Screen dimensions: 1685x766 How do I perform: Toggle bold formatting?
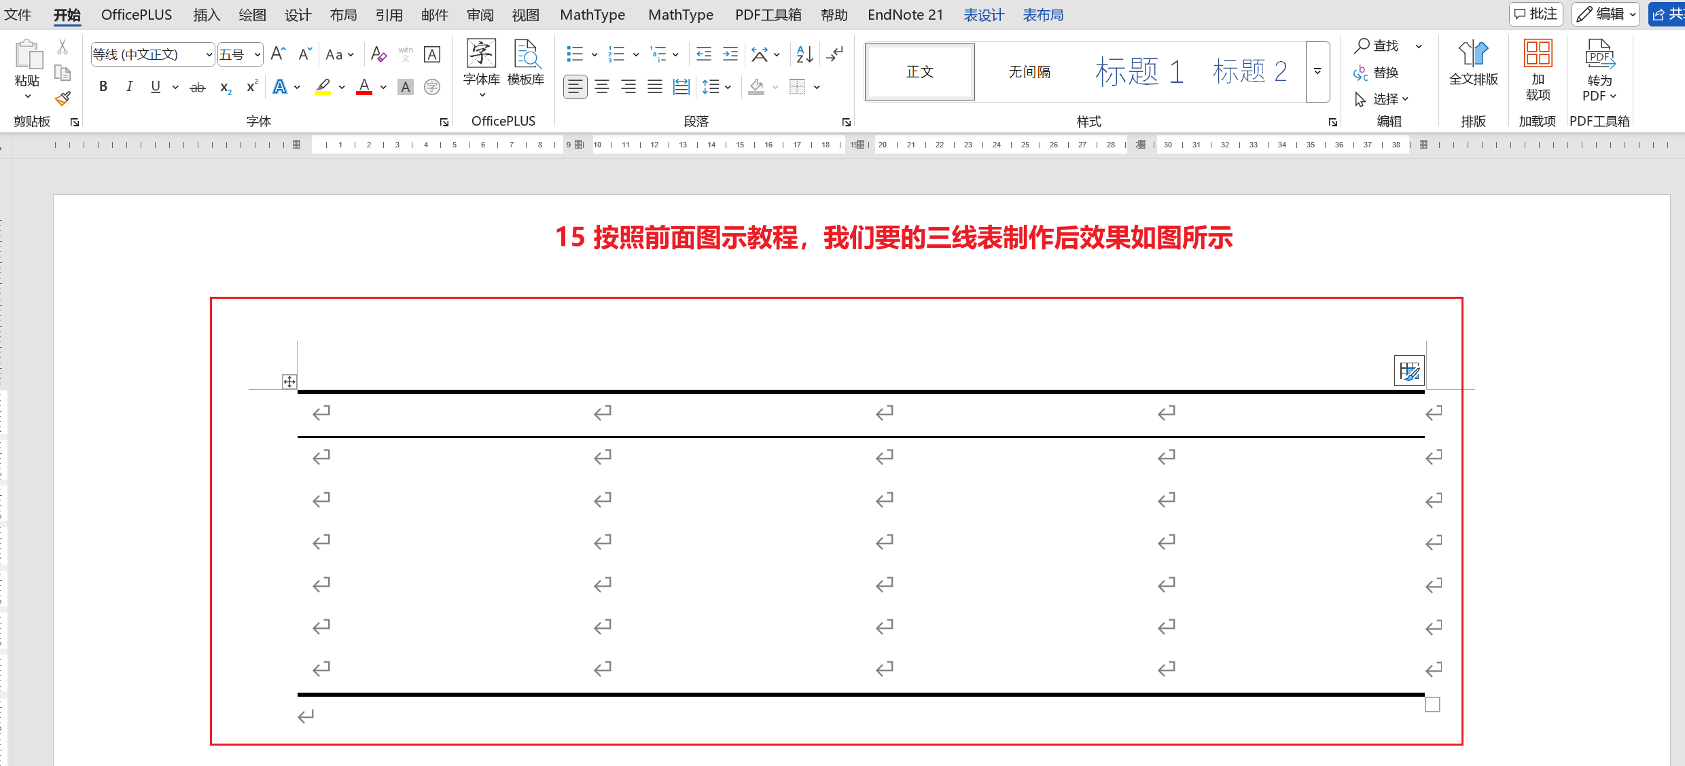103,87
